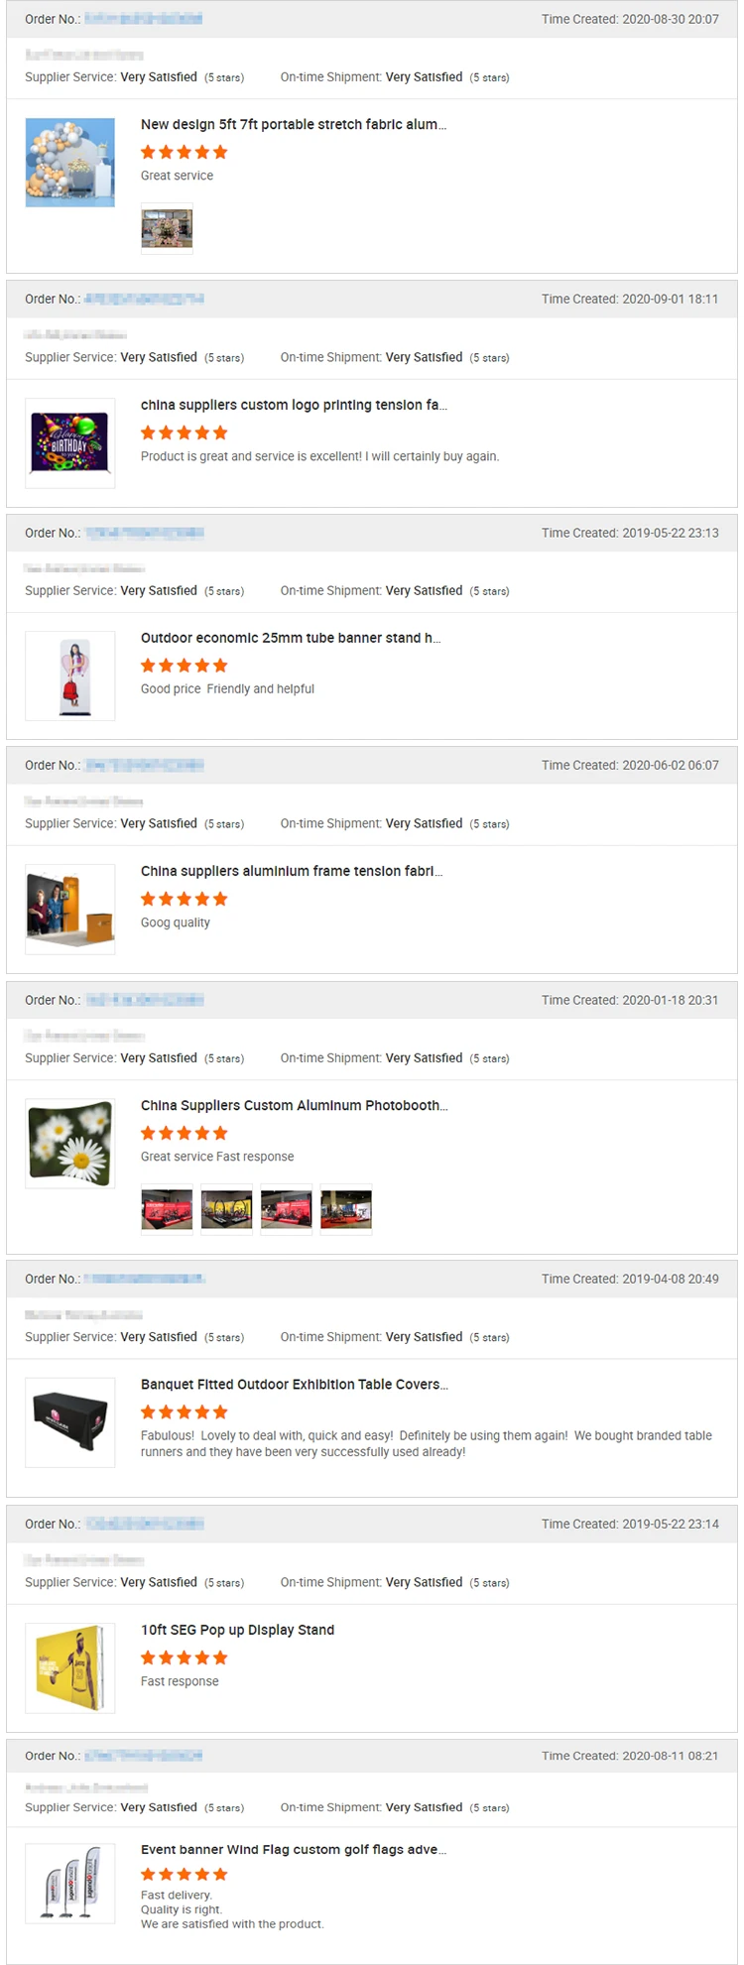Screen dimensions: 744x1965
Task: Open 'Banquet Fitted Outdoor Exhibition Table Covers' link
Action: pos(295,1384)
